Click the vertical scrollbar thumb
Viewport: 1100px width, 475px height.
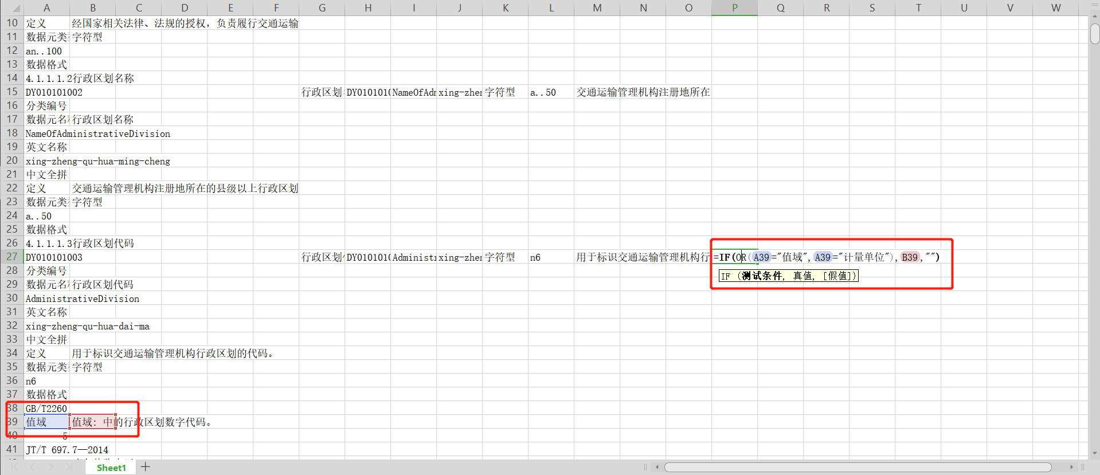pyautogui.click(x=1095, y=34)
